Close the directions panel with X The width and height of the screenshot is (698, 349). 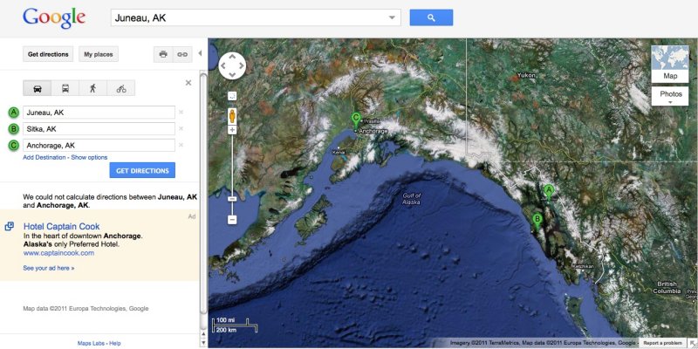tap(188, 83)
